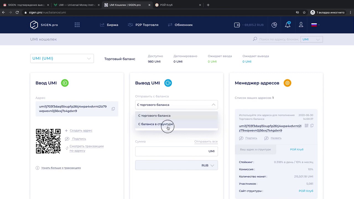The image size is (354, 199).
Task: Focus the address/block search field
Action: pyautogui.click(x=279, y=39)
